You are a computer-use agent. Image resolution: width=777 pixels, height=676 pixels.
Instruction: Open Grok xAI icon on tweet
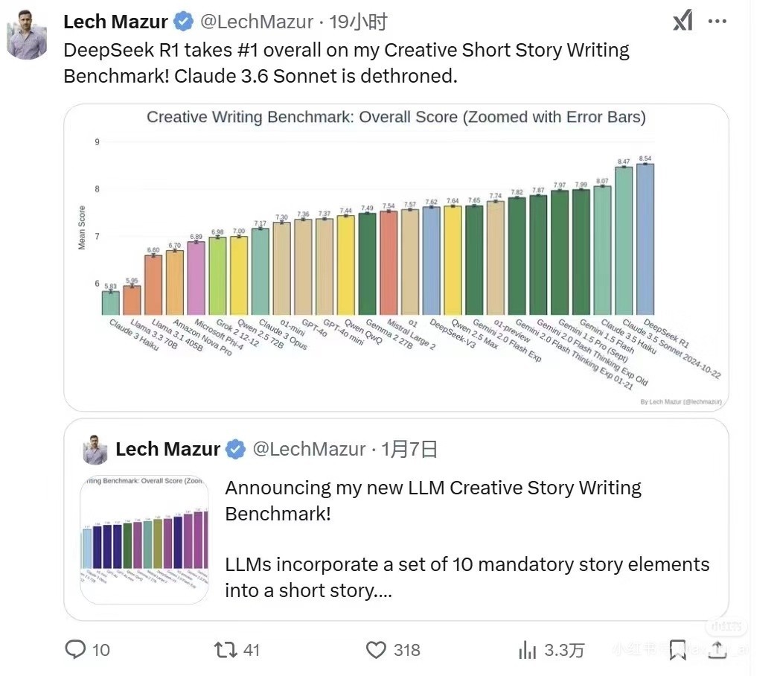682,21
